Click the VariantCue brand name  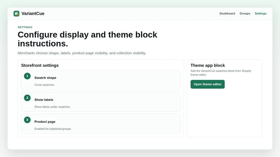[x=33, y=14]
